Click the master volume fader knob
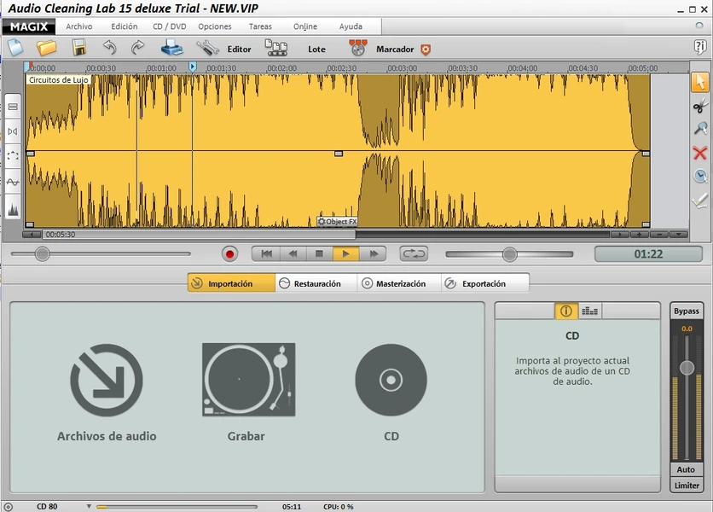Viewport: 713px width, 512px height. click(x=687, y=367)
